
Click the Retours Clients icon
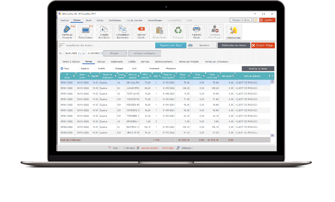[141, 32]
